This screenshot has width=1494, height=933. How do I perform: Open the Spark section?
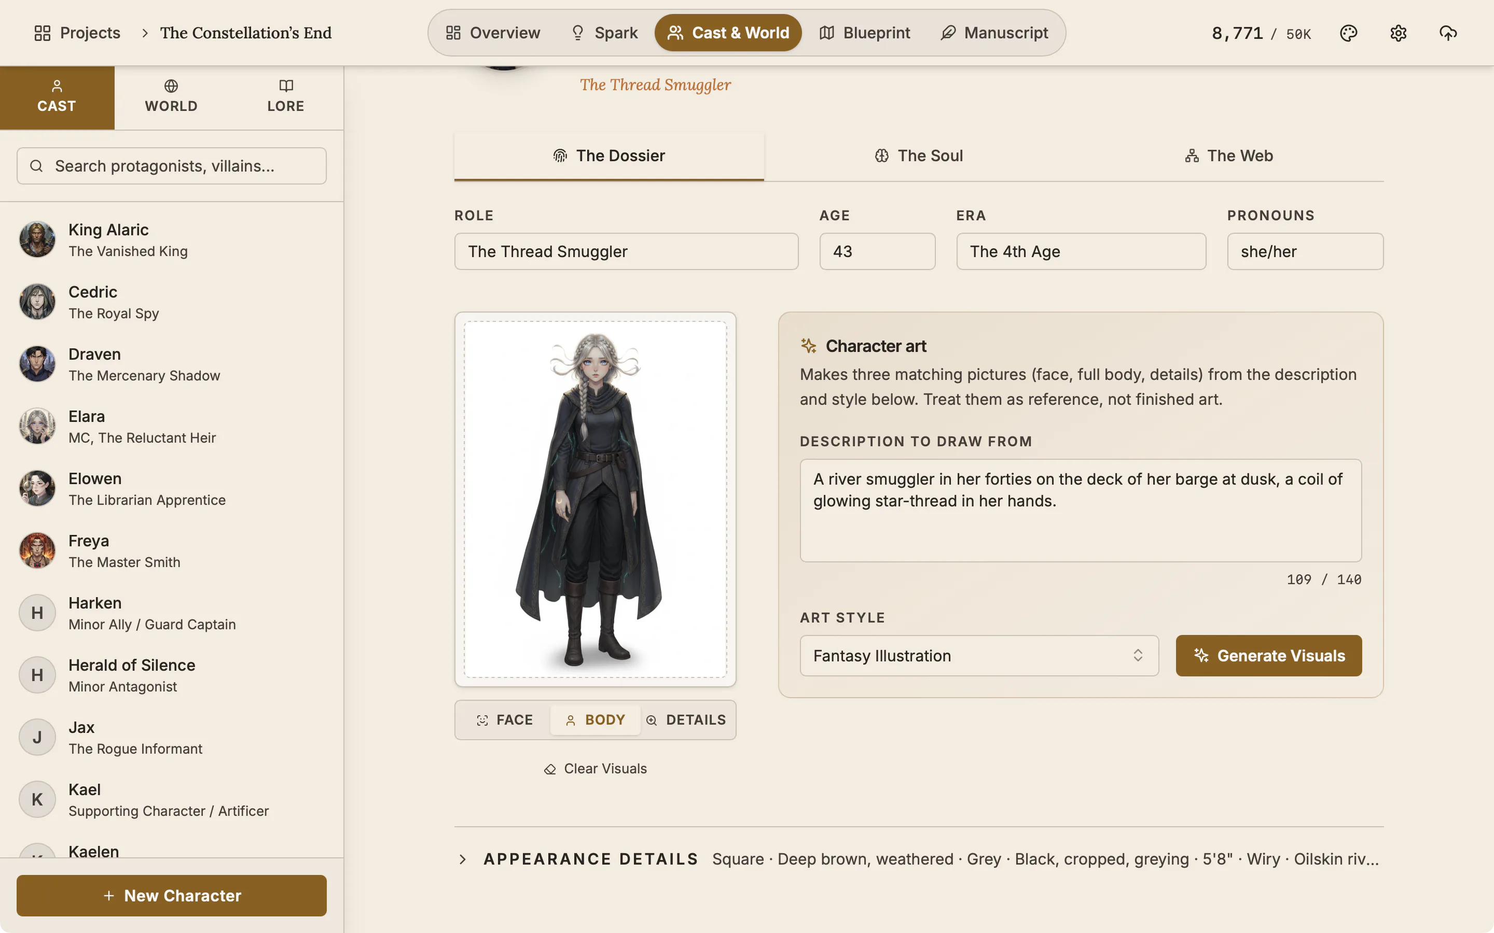pos(604,33)
